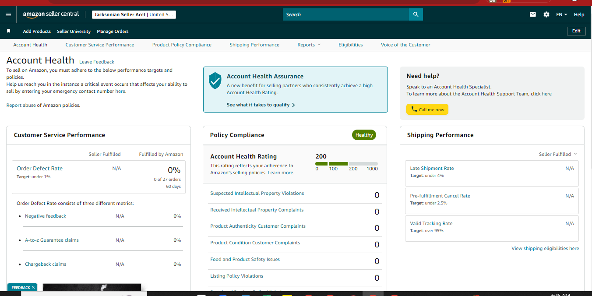The width and height of the screenshot is (592, 296).
Task: Click the Policy Compliance card heading
Action: click(x=237, y=135)
